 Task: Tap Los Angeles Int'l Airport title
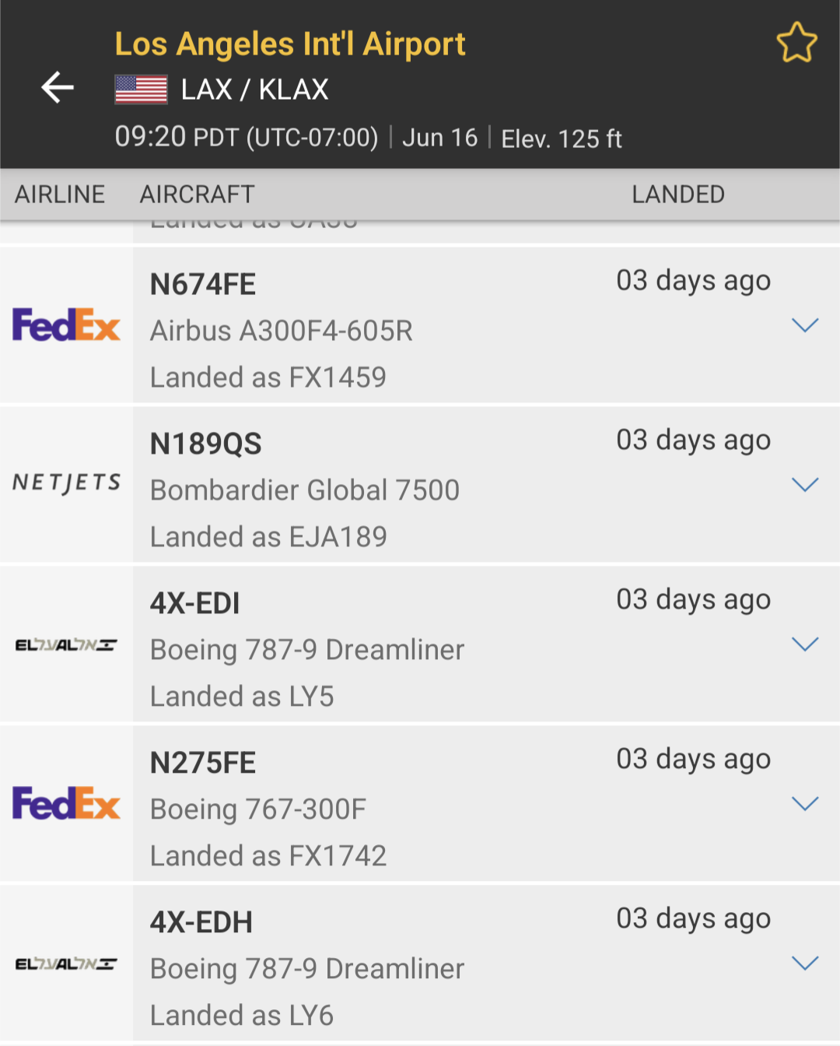290,44
